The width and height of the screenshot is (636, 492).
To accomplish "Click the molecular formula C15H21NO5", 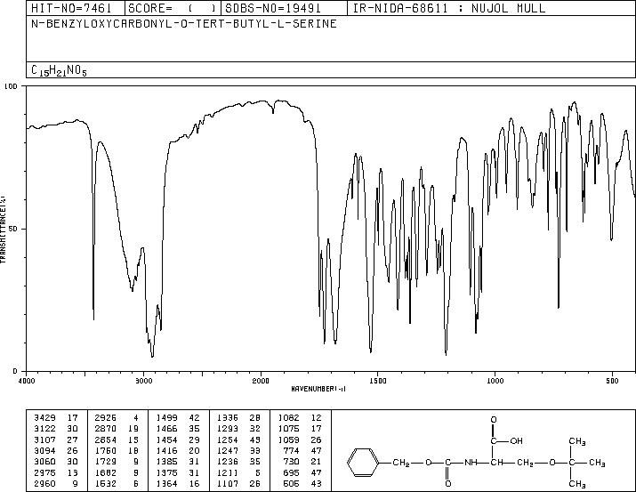I will tap(59, 70).
